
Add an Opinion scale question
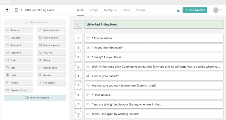point(51,68)
